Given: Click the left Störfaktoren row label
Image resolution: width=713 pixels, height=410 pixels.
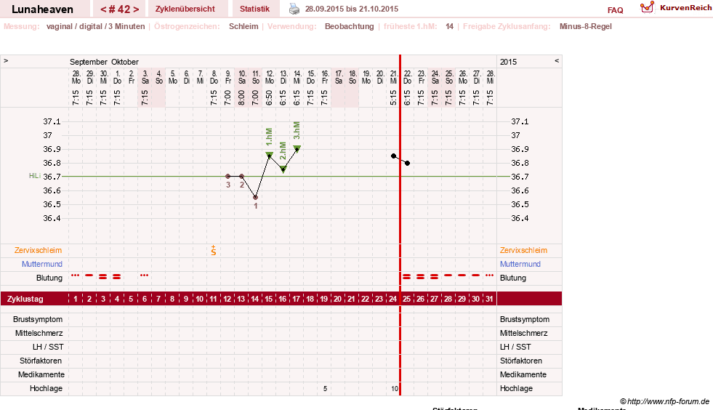Looking at the screenshot, I should [41, 361].
